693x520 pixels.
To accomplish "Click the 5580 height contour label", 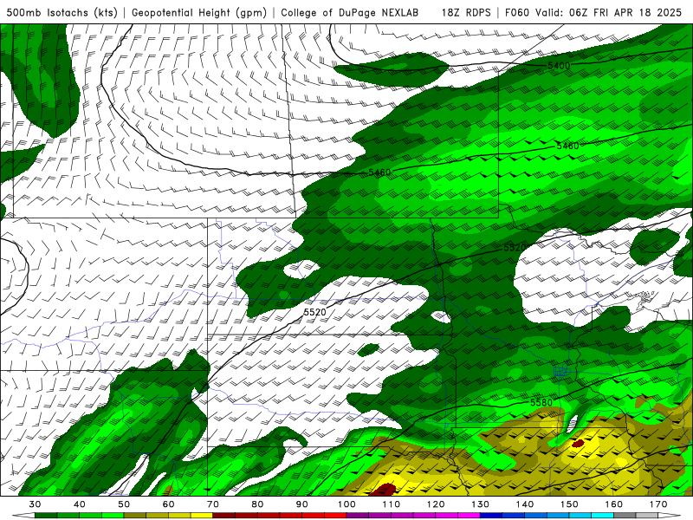I will point(541,402).
